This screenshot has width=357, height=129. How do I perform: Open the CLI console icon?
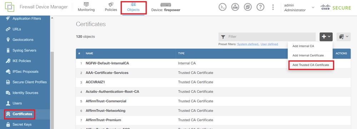(x=222, y=7)
